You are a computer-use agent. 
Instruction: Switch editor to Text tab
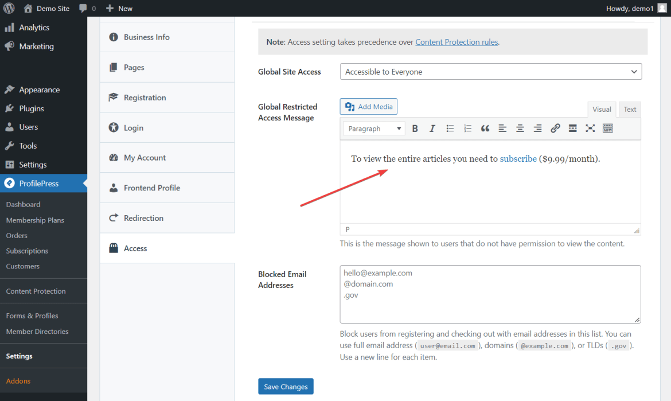pos(630,109)
